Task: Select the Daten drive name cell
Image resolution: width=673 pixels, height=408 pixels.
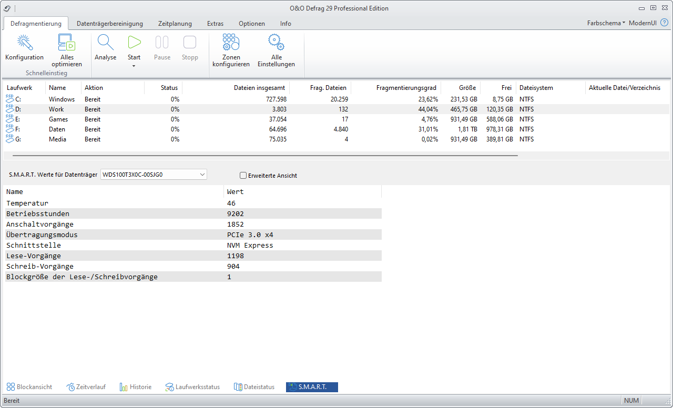Action: [57, 129]
